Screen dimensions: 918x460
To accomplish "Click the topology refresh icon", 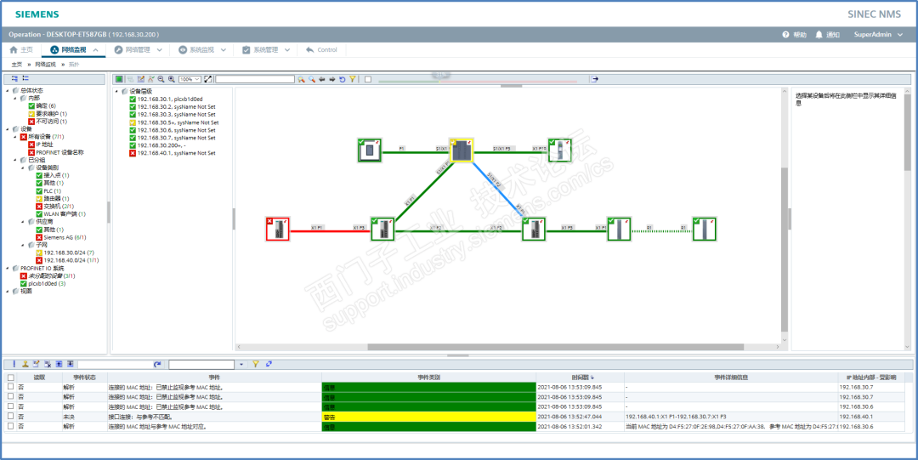I will click(x=343, y=79).
